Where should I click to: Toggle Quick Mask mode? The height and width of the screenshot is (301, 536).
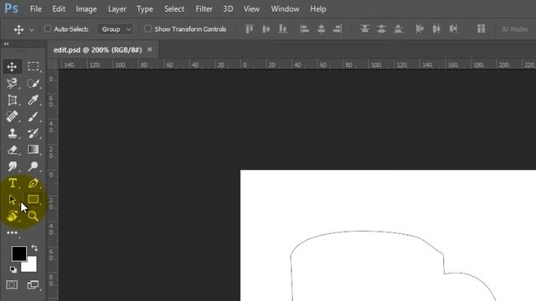(12, 284)
